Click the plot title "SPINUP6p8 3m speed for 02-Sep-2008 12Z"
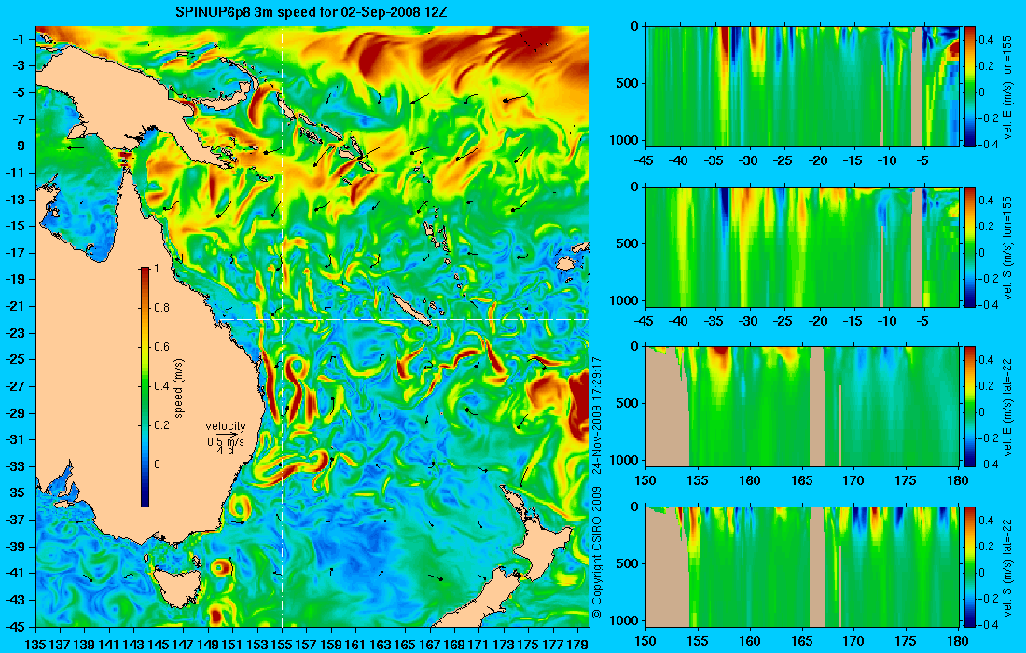1026x653 pixels. pyautogui.click(x=312, y=12)
